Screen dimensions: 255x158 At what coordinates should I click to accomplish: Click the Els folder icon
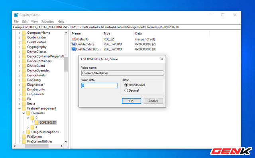(24, 99)
